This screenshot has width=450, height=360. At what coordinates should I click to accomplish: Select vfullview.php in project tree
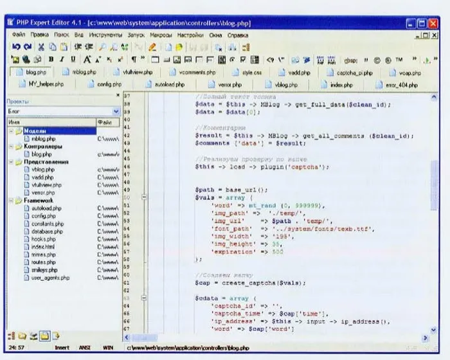pos(46,185)
